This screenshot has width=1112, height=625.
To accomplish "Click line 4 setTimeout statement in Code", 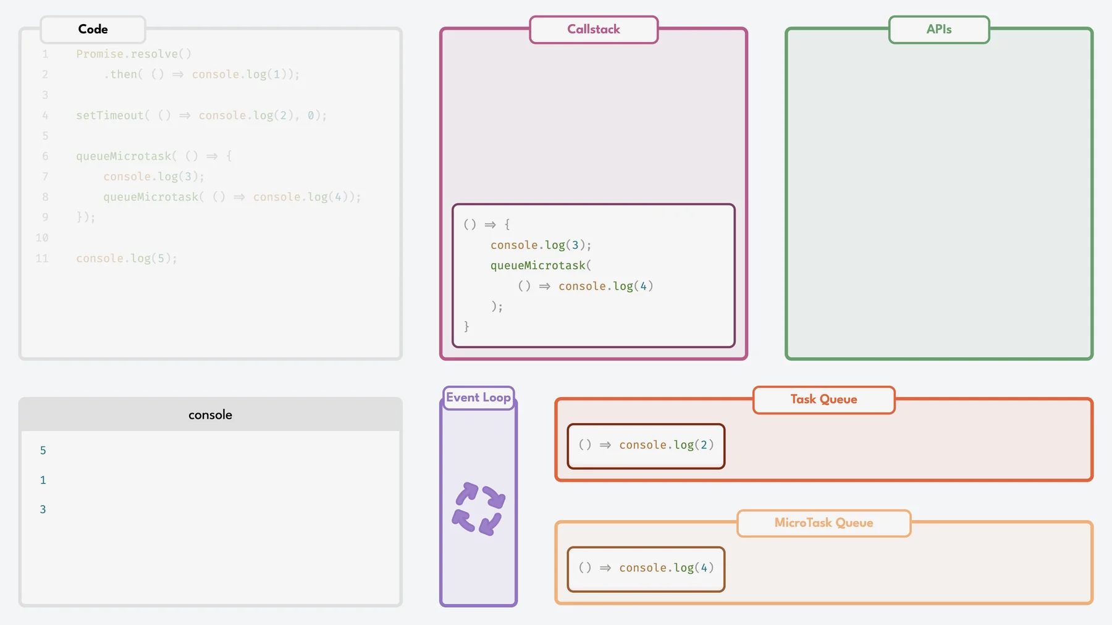I will [x=201, y=115].
